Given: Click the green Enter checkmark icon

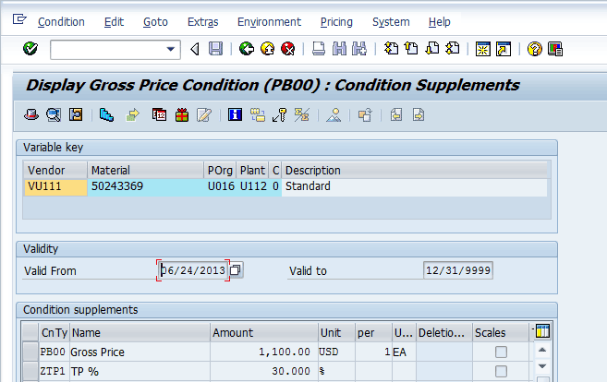Looking at the screenshot, I should 30,49.
